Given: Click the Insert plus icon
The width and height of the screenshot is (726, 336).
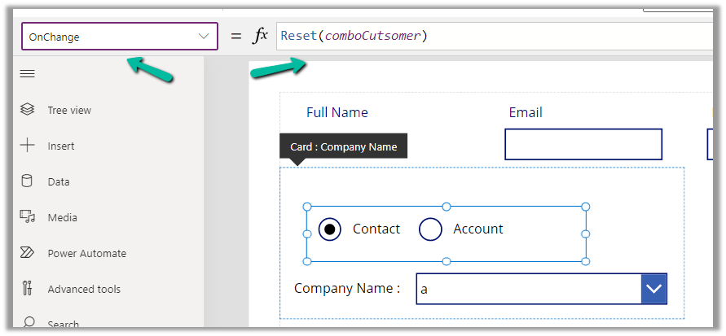Looking at the screenshot, I should (x=27, y=146).
